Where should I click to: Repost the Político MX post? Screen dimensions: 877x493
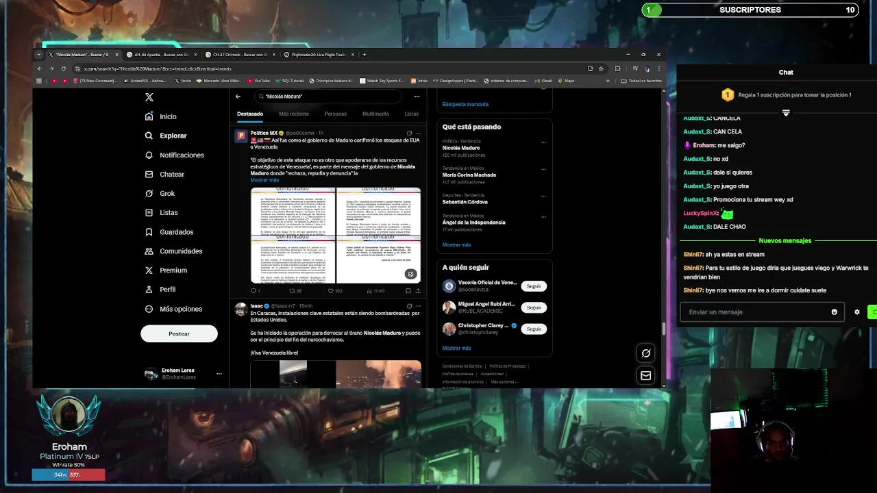(293, 291)
